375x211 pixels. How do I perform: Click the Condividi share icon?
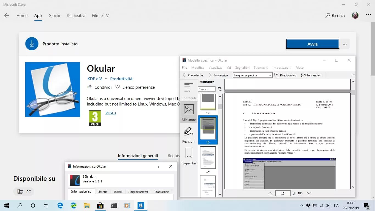click(x=89, y=87)
